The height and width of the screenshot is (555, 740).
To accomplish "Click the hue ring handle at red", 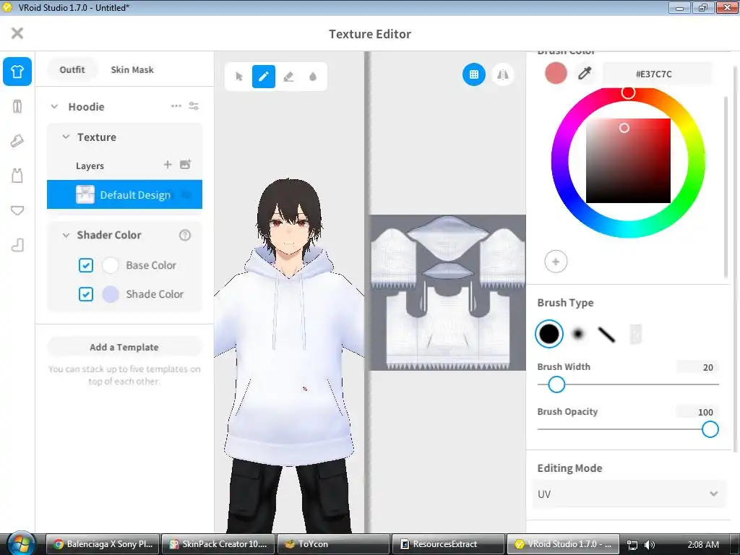I will click(628, 92).
